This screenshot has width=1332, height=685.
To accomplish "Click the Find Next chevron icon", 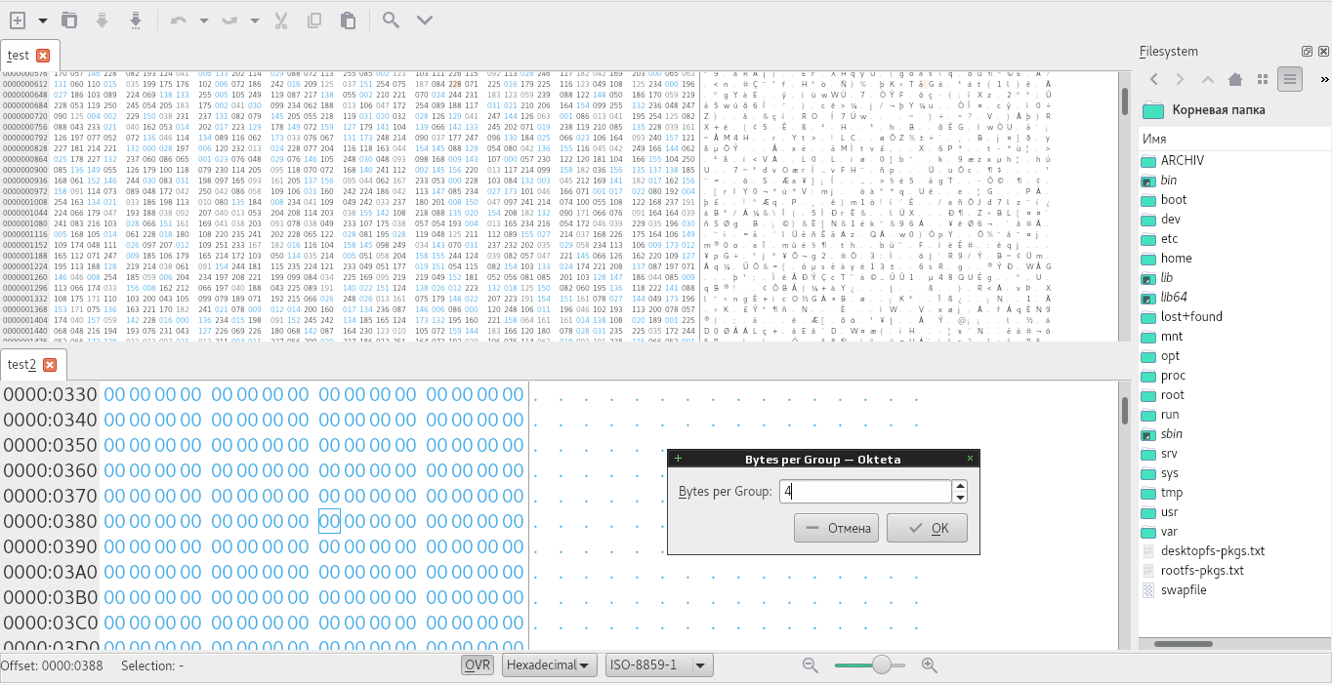I will [x=425, y=20].
